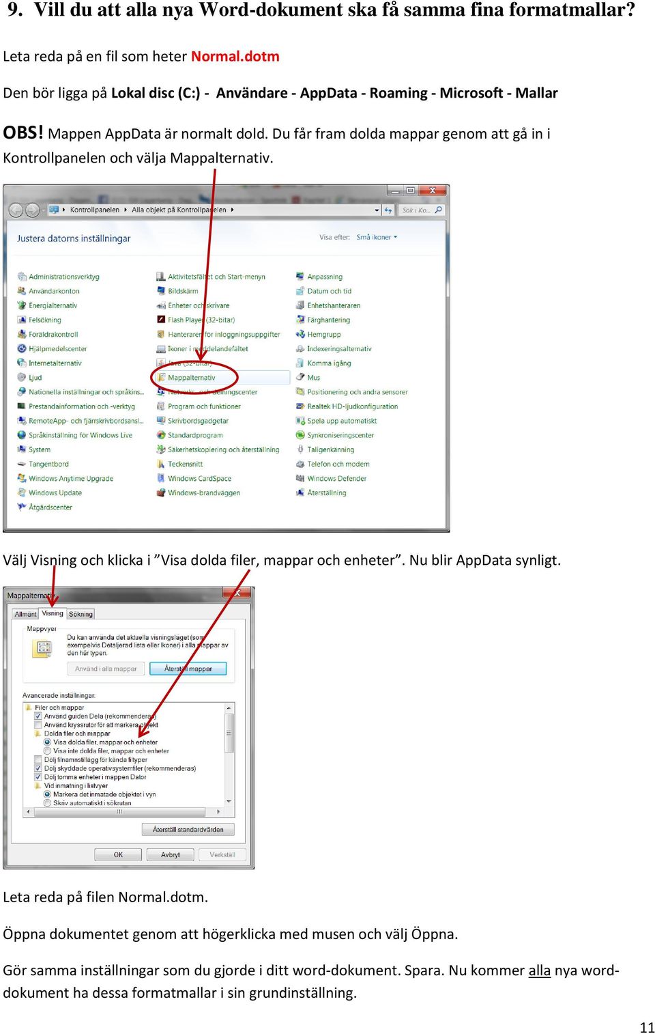Open Datum och tid item
Viewport: 655px width, 1034px height.
[324, 291]
